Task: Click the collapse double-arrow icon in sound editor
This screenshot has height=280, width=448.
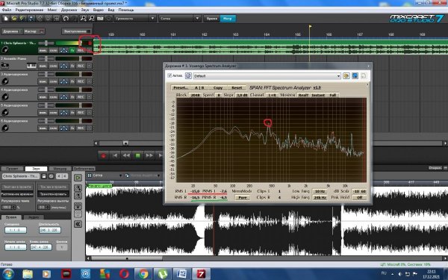Action: (78, 224)
